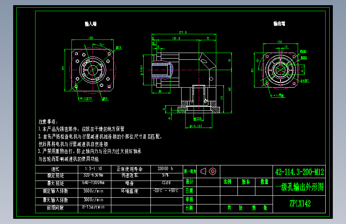346x224 pixels.
Task: Click the 1:3-1:10 ratio value
Action: (93, 169)
